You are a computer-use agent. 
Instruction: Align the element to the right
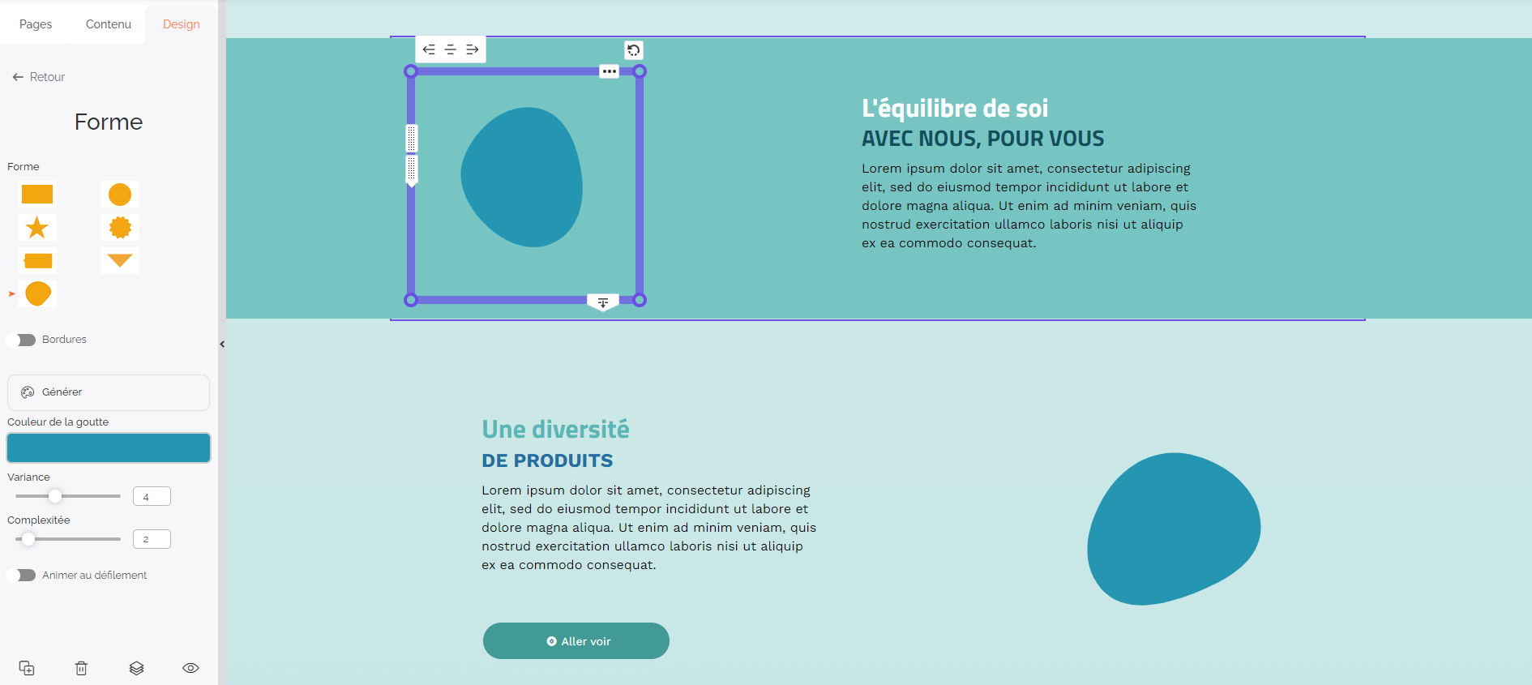click(x=473, y=49)
